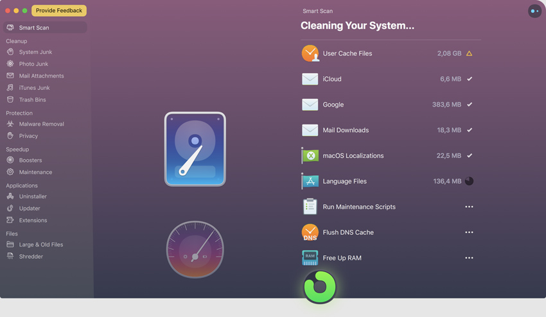546x317 pixels.
Task: Click the speedometer gauge illustration
Action: coord(195,250)
